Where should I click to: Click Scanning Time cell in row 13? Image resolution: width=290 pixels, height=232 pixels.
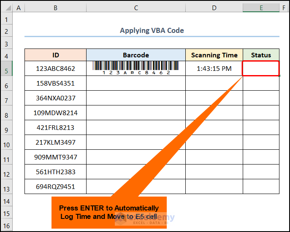(x=214, y=186)
